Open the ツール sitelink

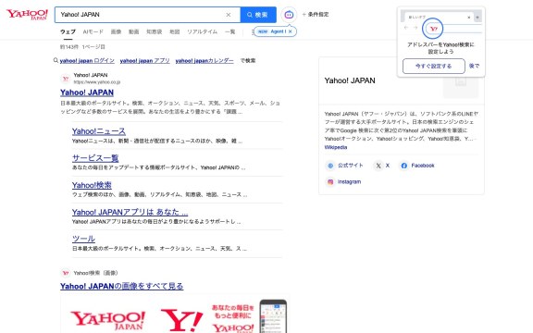(83, 239)
